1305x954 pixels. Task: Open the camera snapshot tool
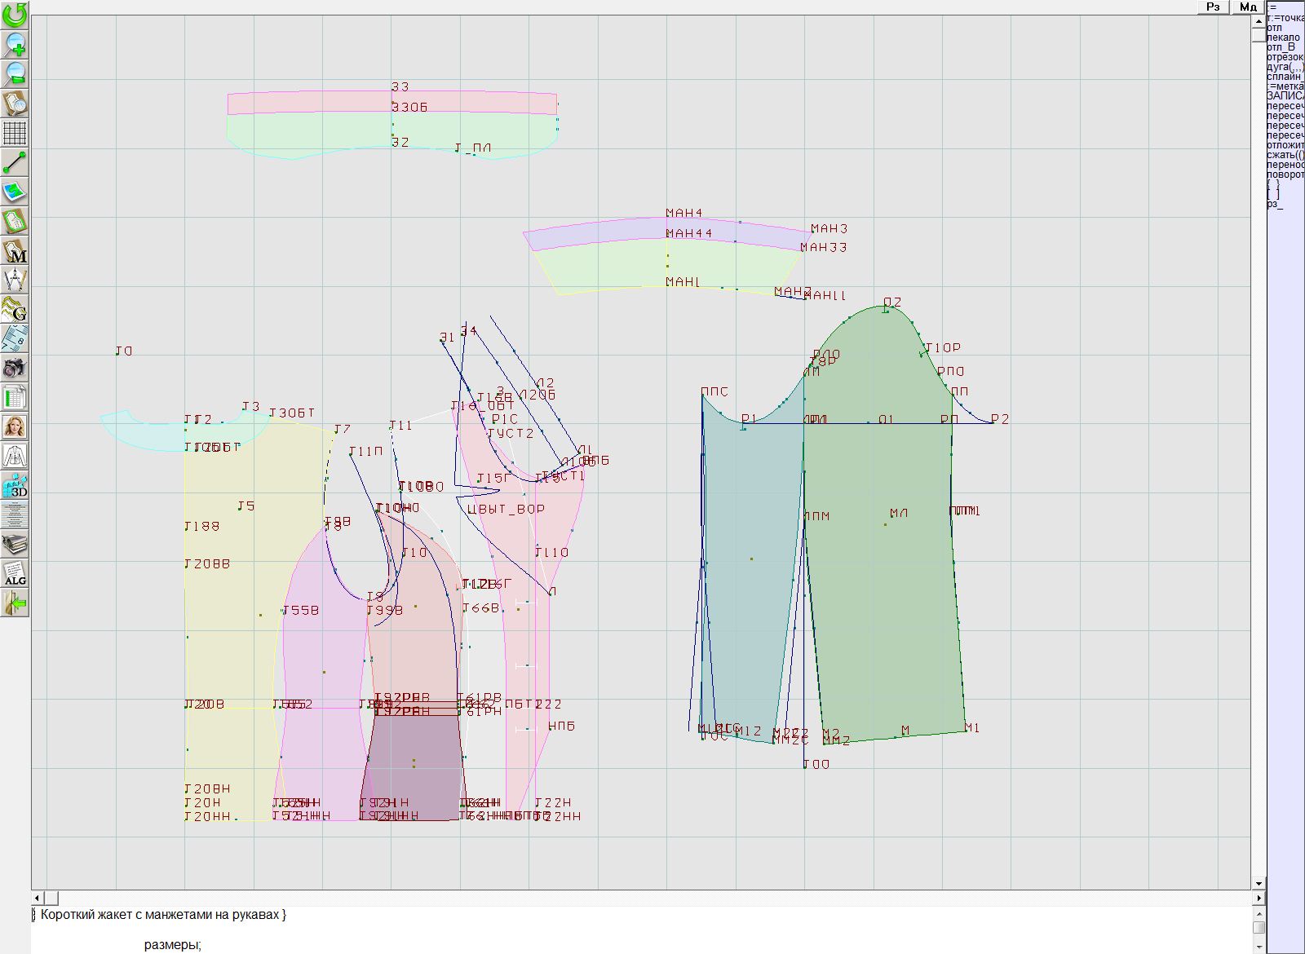[x=15, y=368]
